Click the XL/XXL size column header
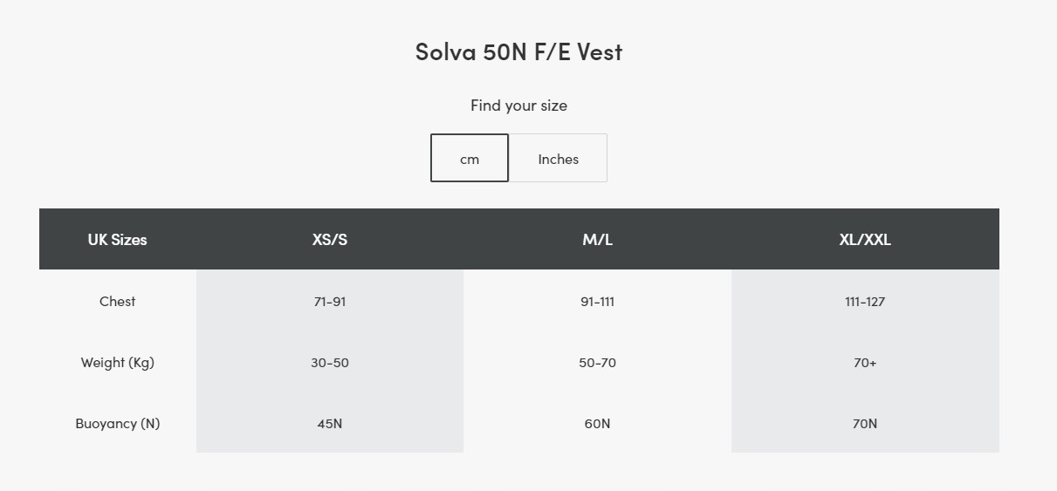1057x491 pixels. (x=865, y=240)
